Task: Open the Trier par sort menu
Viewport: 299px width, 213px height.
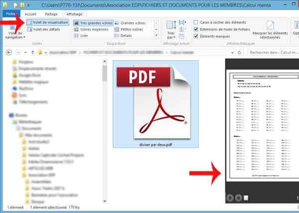Action: [171, 30]
